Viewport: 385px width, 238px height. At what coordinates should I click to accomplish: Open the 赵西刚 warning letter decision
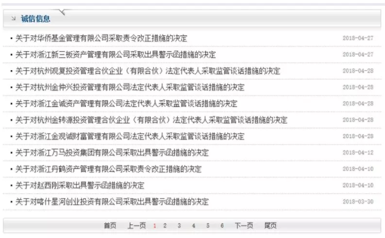[x=79, y=186]
